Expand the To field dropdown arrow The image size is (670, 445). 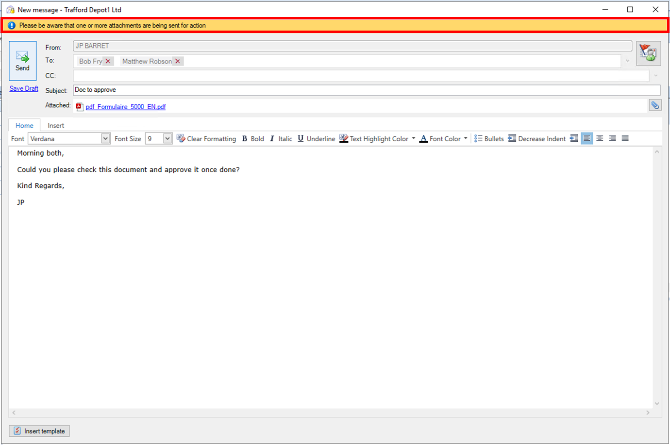[628, 61]
